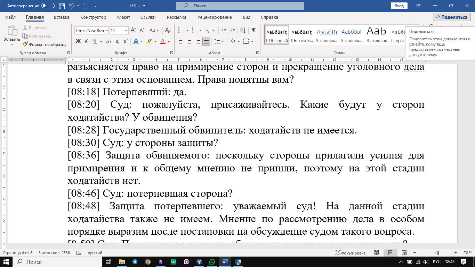Click the Поделиться button
The width and height of the screenshot is (475, 267).
(452, 17)
